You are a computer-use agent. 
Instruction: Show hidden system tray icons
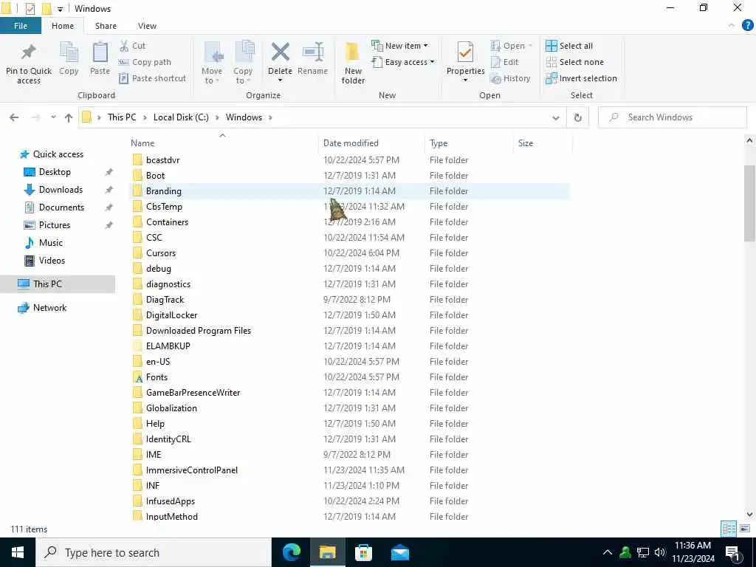tap(608, 552)
